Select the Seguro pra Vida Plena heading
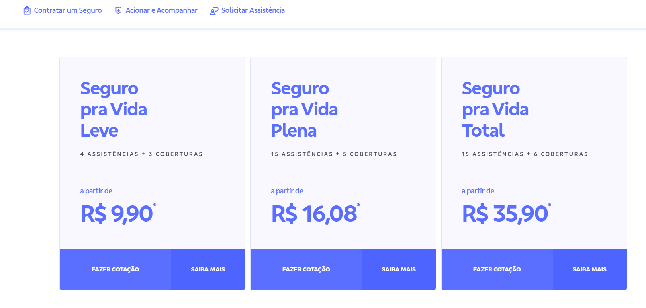The width and height of the screenshot is (646, 308). (x=305, y=109)
